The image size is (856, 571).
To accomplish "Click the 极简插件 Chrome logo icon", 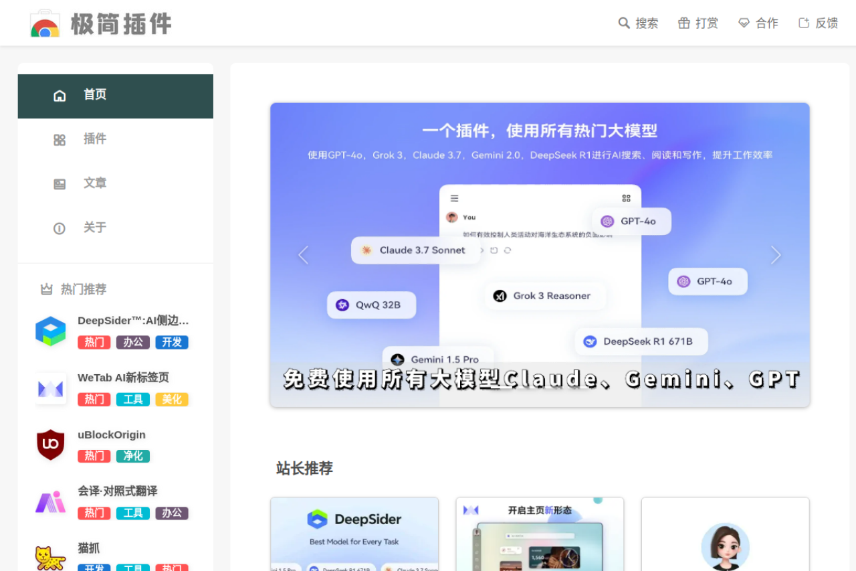I will pyautogui.click(x=45, y=23).
